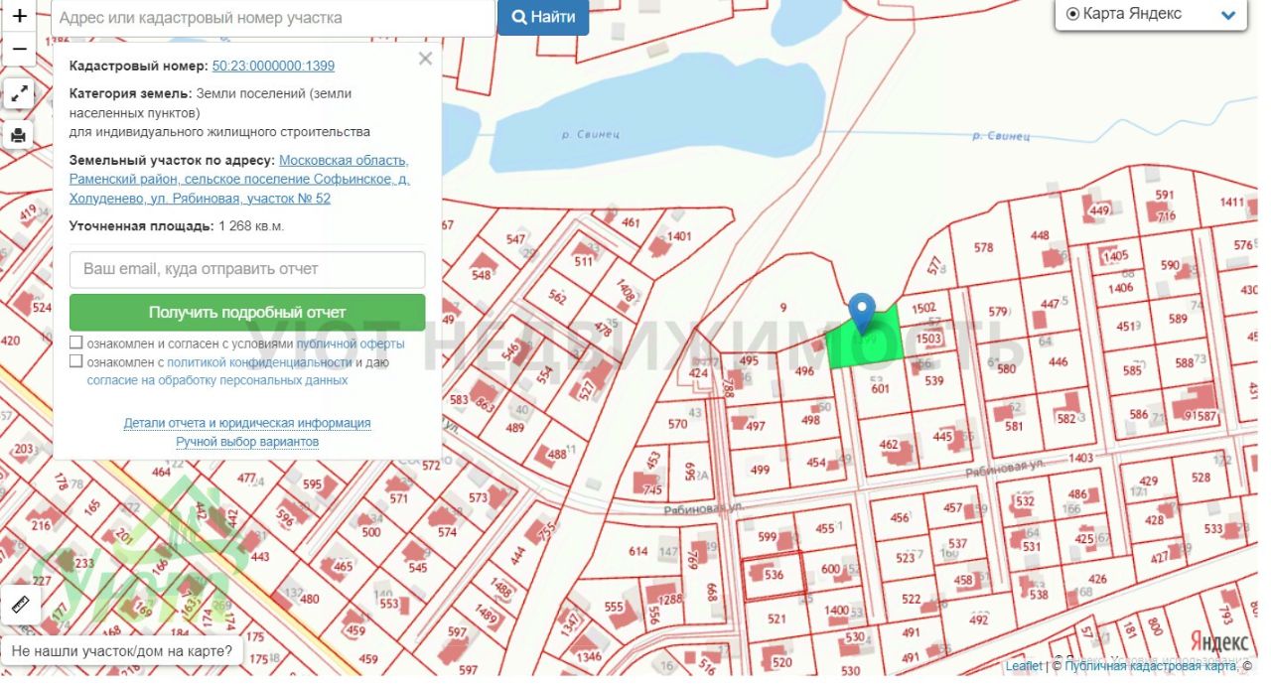The width and height of the screenshot is (1271, 689).
Task: Click the magnifier Найти search button
Action: click(543, 17)
